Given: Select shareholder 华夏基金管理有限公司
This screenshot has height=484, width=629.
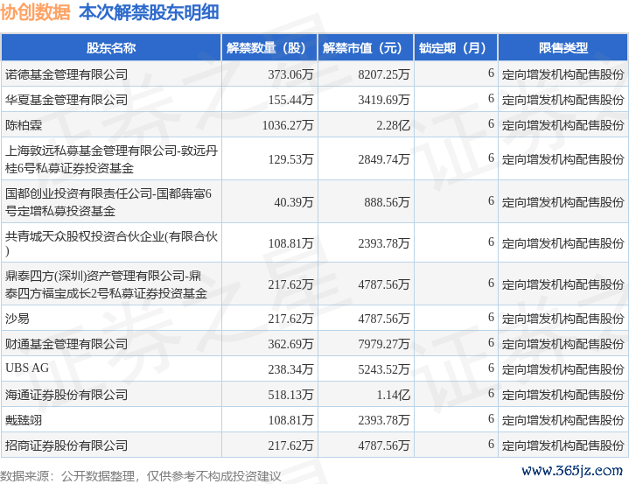Looking at the screenshot, I should pyautogui.click(x=66, y=100).
